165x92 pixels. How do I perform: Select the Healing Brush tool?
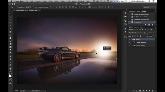point(10,32)
